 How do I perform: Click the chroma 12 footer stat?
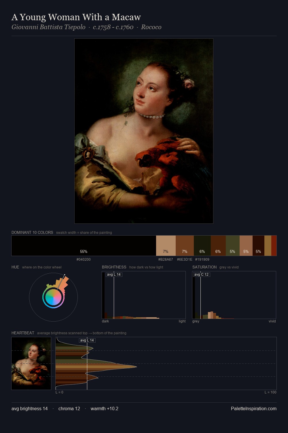69,409
